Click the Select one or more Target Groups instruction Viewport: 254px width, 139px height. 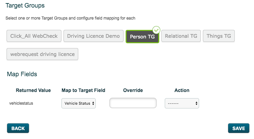click(x=70, y=18)
